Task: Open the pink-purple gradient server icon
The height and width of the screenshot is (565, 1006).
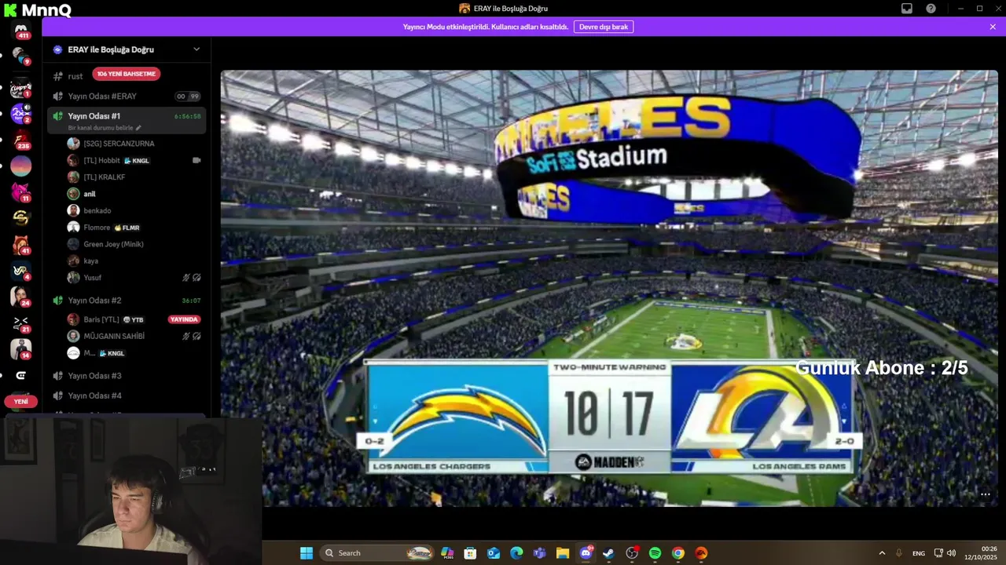Action: point(20,166)
